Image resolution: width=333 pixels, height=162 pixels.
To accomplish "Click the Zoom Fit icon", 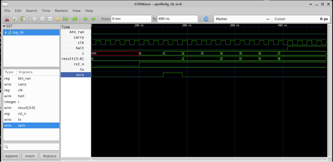I will coord(34,19).
